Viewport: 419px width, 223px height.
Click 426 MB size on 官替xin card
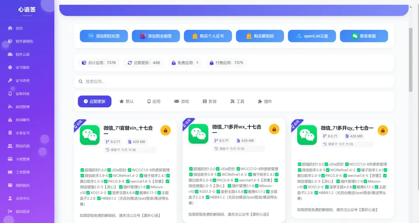(x=137, y=142)
